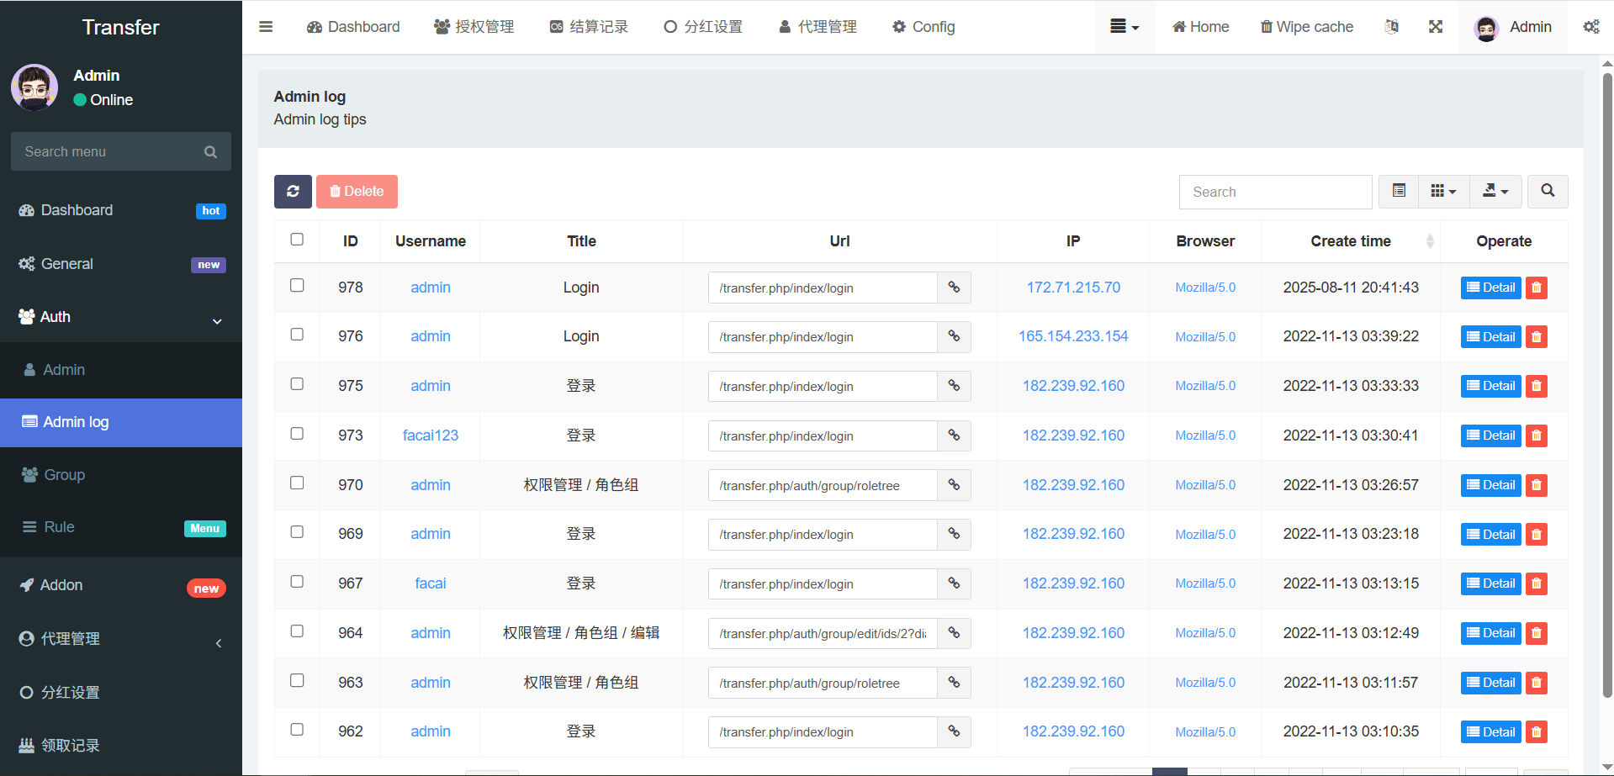Open language switch icon in top bar
The height and width of the screenshot is (776, 1614).
[1392, 27]
